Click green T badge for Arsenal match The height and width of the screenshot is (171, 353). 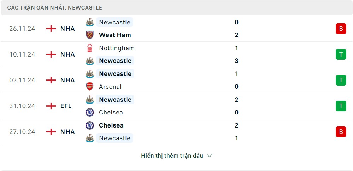coord(341,80)
